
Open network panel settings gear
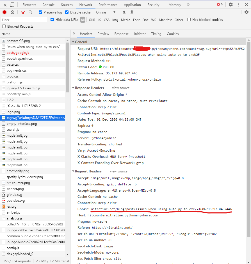[x=246, y=12]
